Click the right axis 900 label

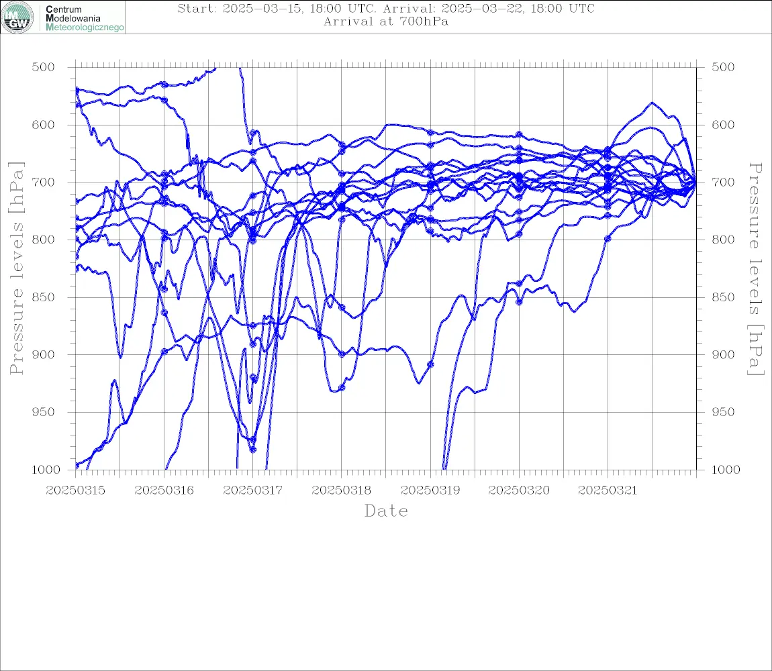[x=723, y=354]
